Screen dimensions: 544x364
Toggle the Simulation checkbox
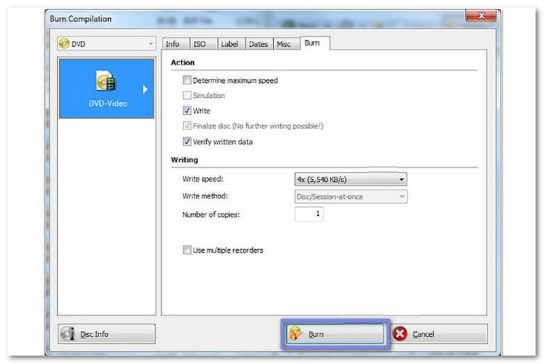click(186, 95)
